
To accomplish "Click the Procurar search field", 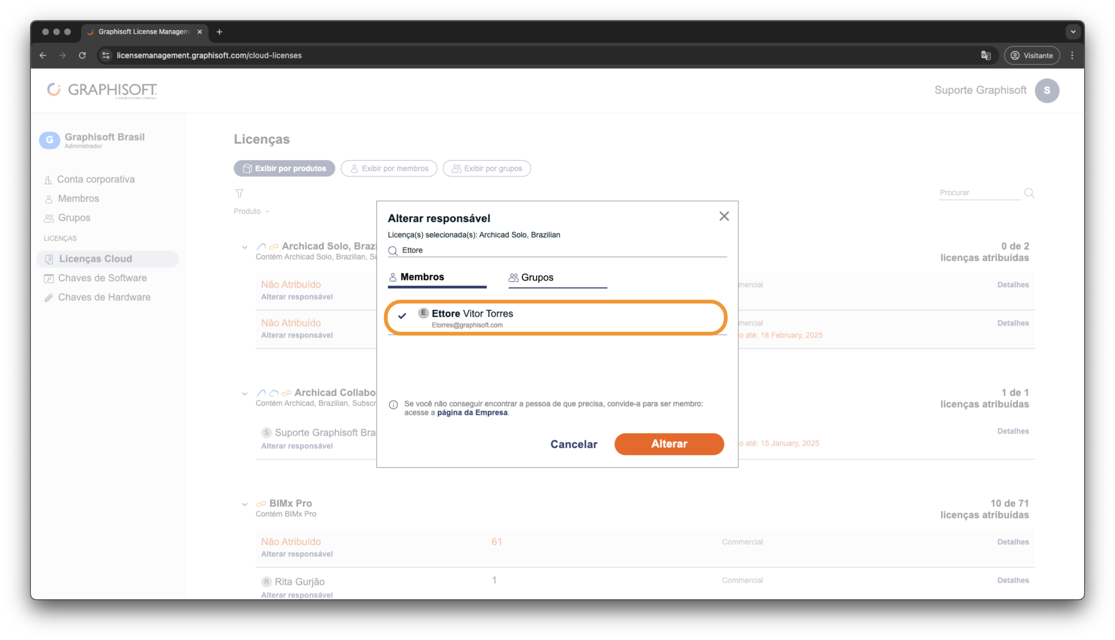I will point(979,193).
